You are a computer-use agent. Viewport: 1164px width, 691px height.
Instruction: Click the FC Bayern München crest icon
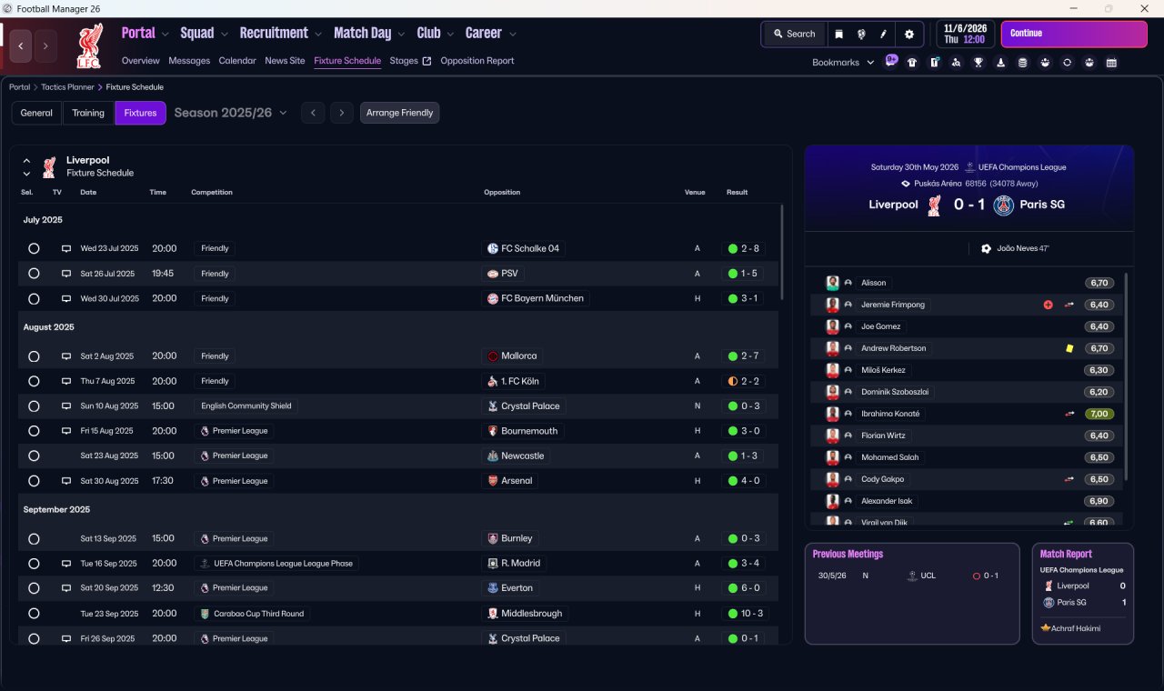click(493, 298)
